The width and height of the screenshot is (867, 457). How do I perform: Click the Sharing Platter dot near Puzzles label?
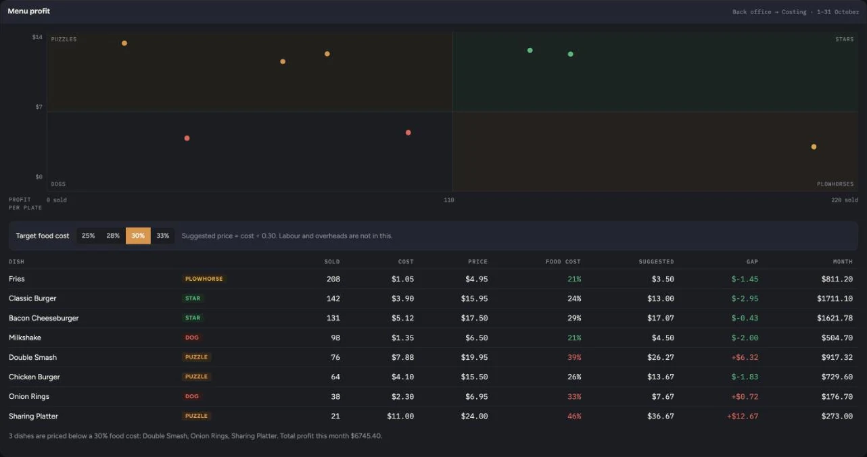(124, 43)
